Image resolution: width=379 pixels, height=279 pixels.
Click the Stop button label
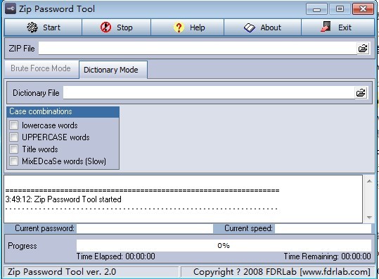pos(124,27)
